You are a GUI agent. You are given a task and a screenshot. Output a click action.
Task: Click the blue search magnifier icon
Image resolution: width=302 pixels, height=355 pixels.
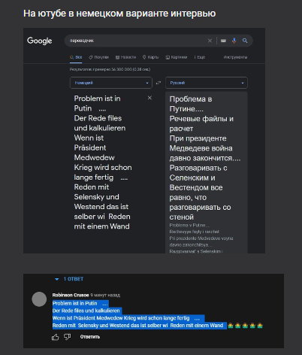(x=245, y=41)
